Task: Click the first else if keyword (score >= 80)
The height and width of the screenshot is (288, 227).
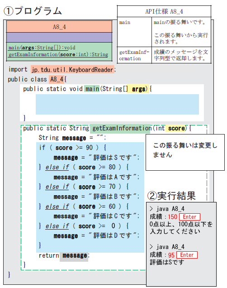Action: click(57, 167)
